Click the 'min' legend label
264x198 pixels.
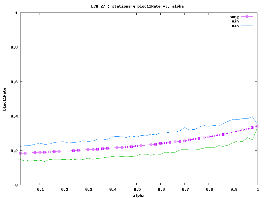click(235, 21)
